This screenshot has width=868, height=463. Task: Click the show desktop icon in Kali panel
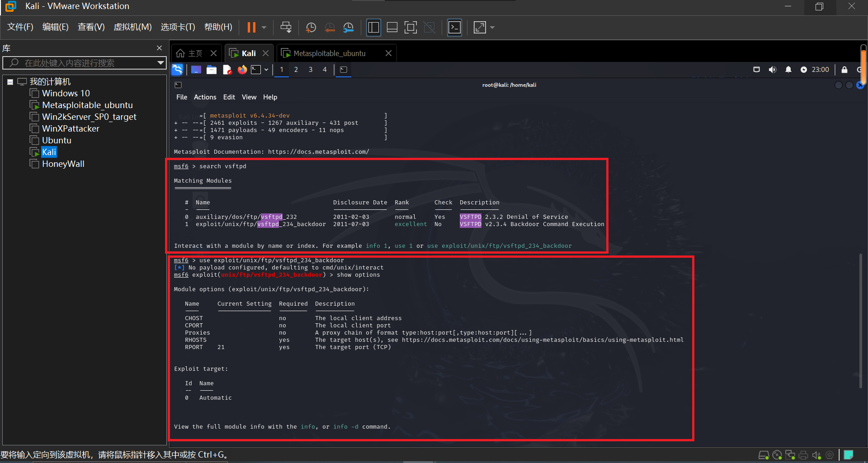196,70
